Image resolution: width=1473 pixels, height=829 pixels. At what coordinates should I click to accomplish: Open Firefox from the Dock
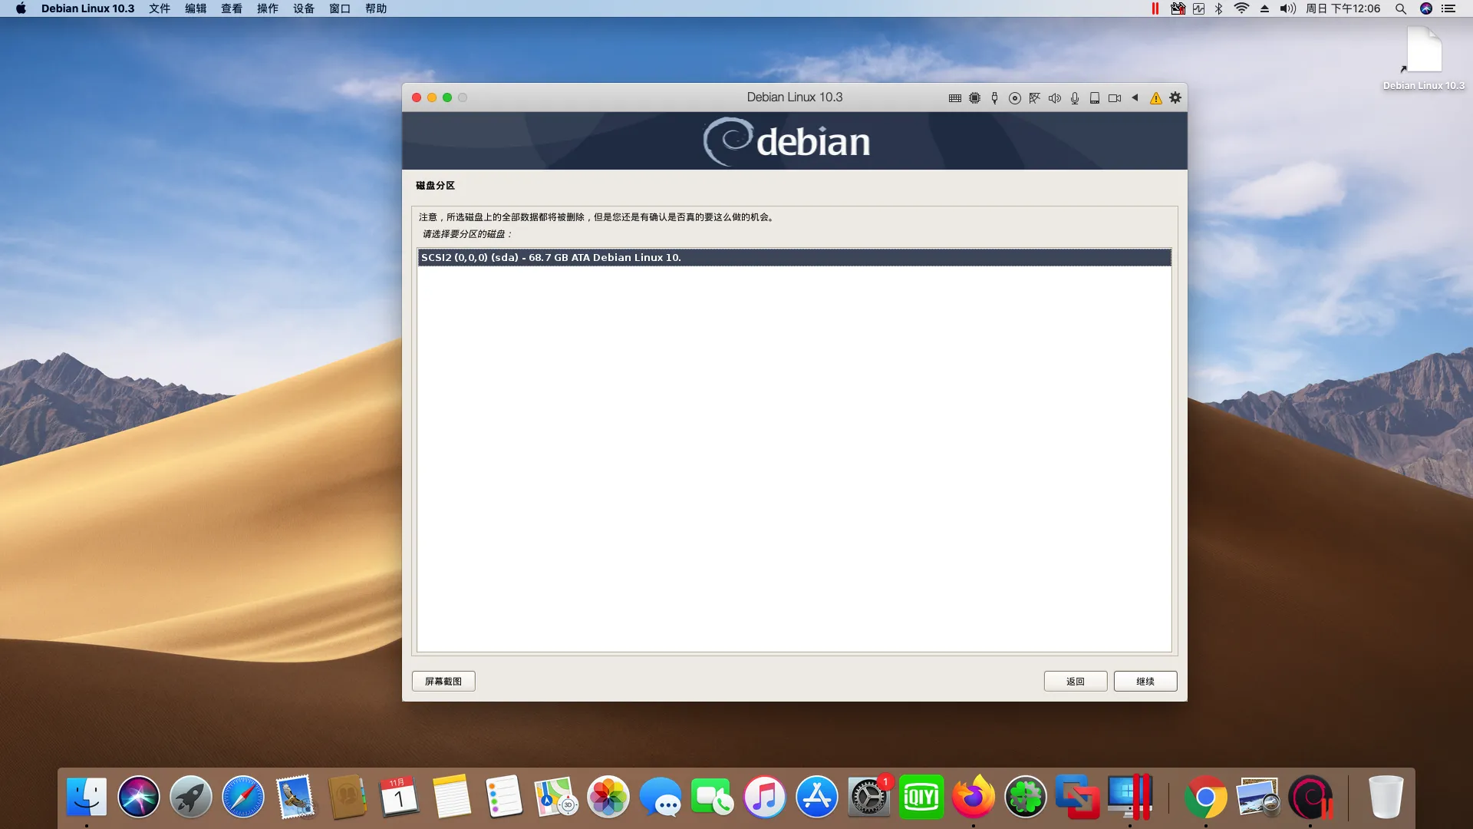tap(974, 797)
